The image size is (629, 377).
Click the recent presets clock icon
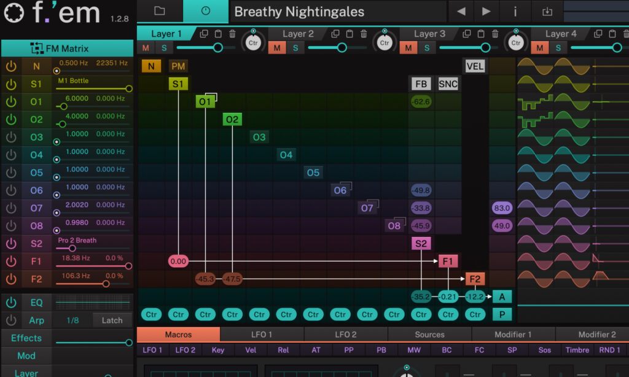[x=207, y=11]
